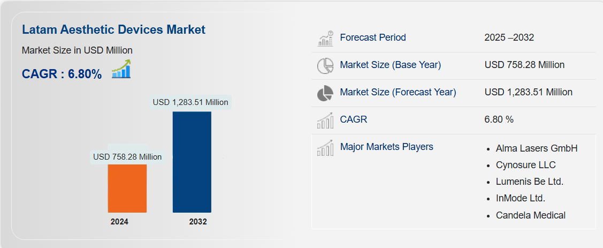Select the USD 758.28 Million bar label
This screenshot has height=248, width=603.
tap(127, 157)
